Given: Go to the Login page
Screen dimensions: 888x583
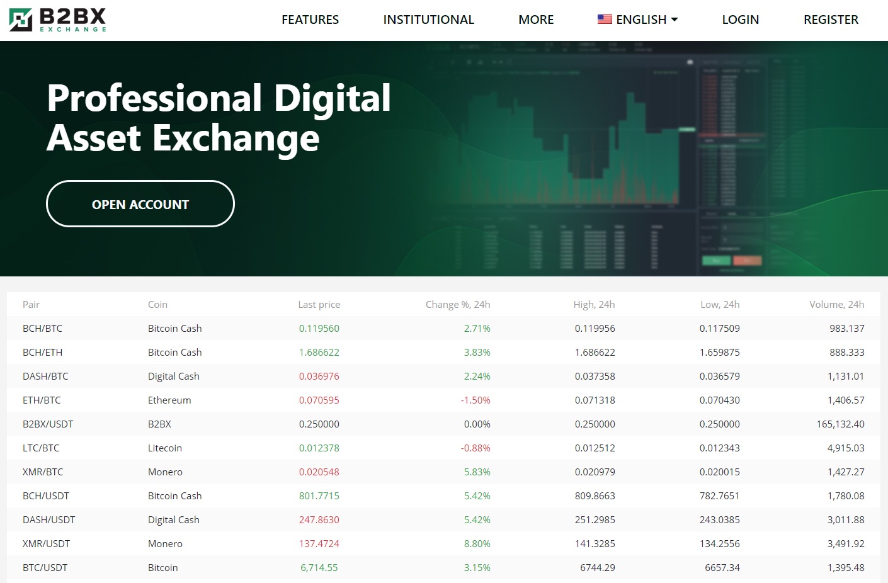Looking at the screenshot, I should [740, 20].
